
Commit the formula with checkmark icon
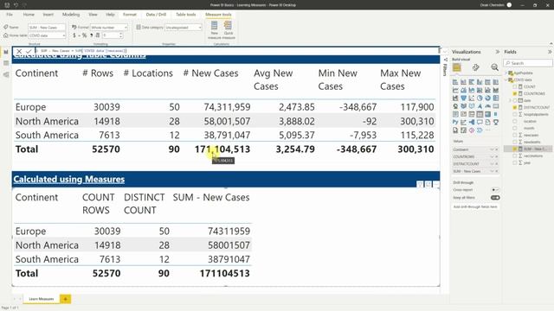(29, 51)
